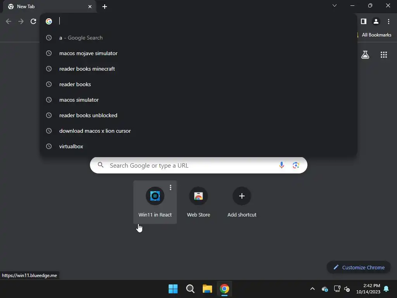Screen dimensions: 397x298
Task: Open the profile avatar menu
Action: [x=376, y=21]
